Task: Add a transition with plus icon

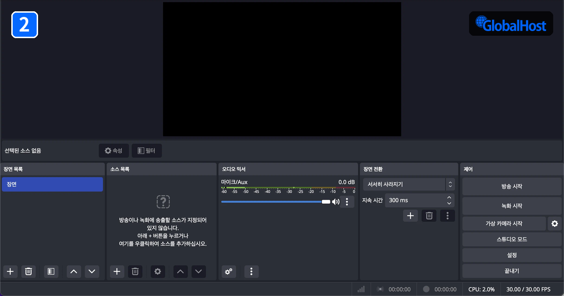Action: click(x=410, y=216)
